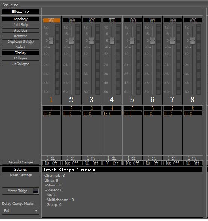
Task: Select strip 8 by its large number
Action: [x=193, y=100]
